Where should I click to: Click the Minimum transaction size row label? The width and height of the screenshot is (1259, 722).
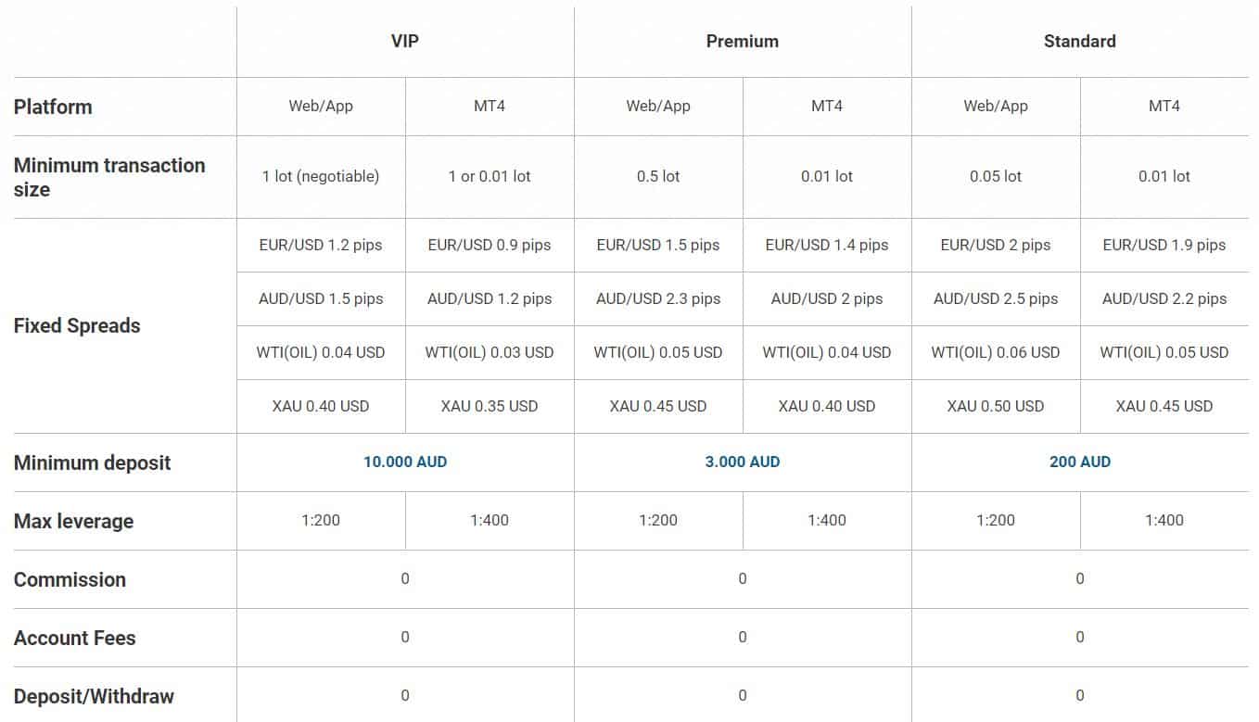pos(109,177)
